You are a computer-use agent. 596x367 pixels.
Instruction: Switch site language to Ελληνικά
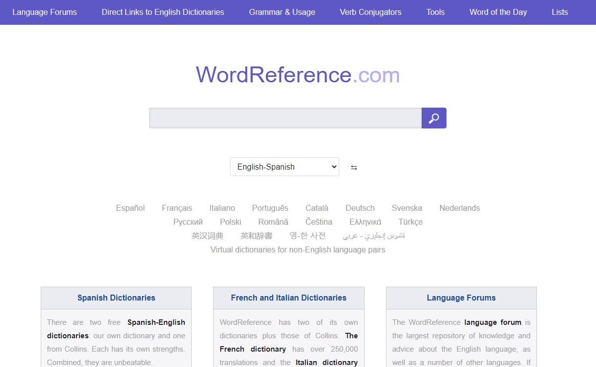point(366,222)
